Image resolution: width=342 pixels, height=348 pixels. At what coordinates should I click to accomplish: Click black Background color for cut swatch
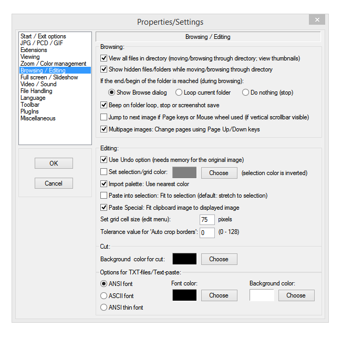coord(184,259)
